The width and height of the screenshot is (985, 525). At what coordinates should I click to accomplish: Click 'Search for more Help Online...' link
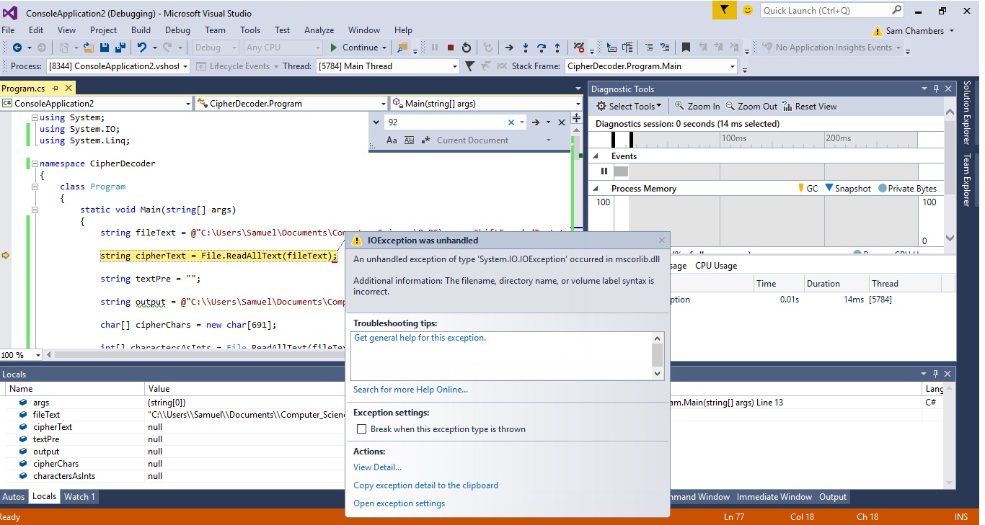[x=410, y=390]
